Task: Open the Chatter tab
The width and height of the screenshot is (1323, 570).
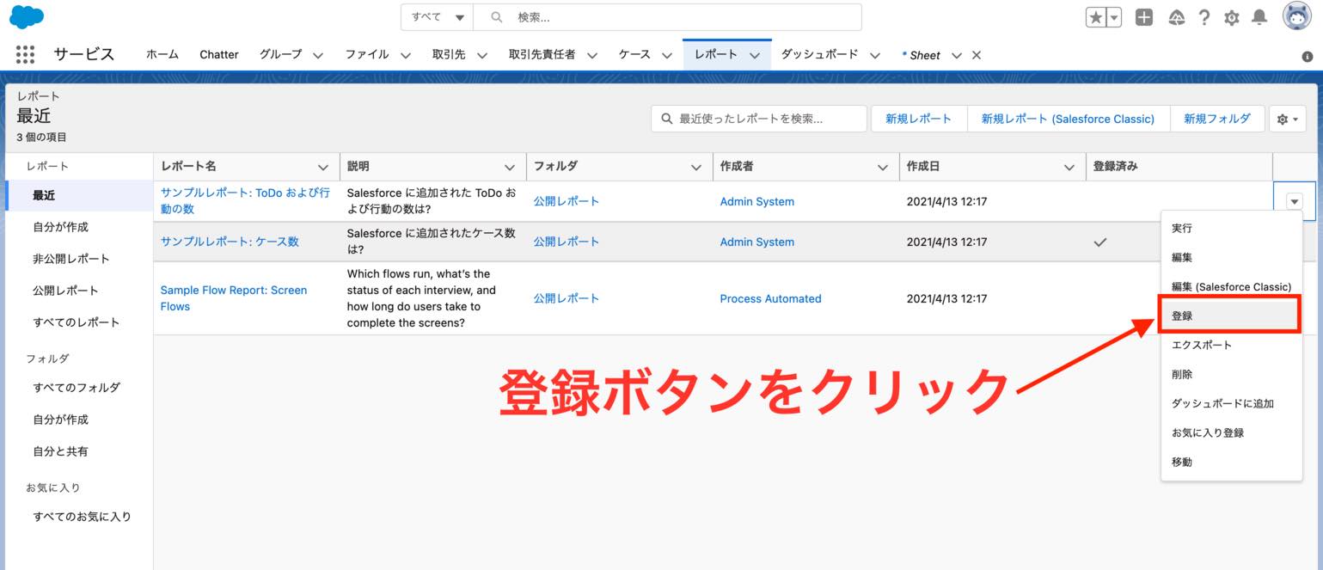Action: click(x=219, y=54)
